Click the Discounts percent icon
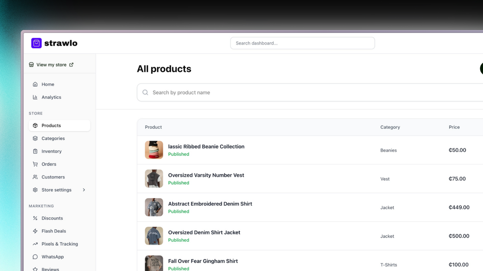483x271 pixels. pos(35,218)
